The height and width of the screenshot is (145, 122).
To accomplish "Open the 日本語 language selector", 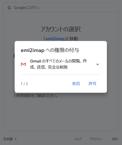I will (x=10, y=139).
